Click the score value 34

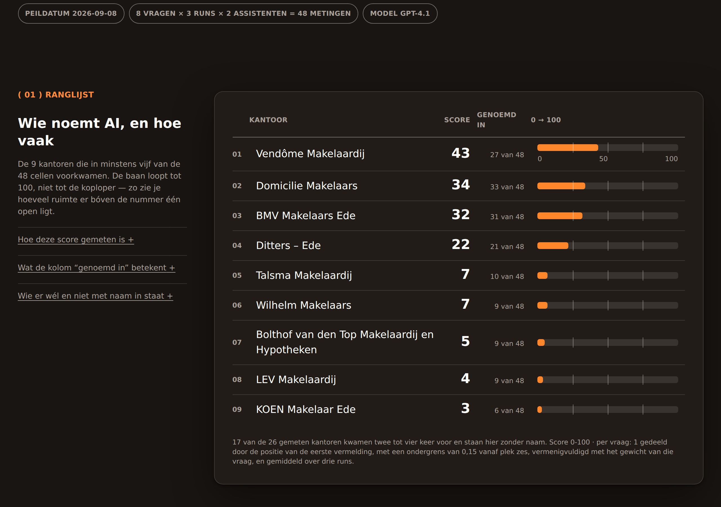click(x=461, y=184)
